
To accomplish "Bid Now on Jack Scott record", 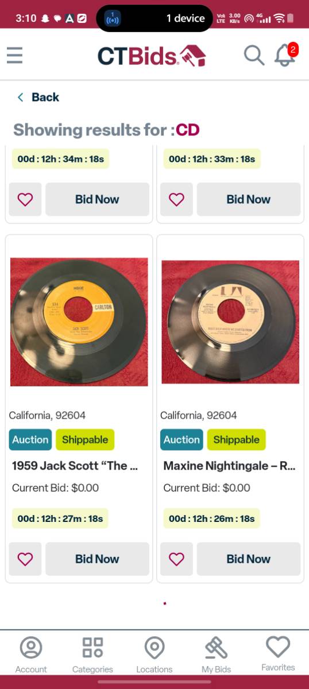I will [x=97, y=559].
